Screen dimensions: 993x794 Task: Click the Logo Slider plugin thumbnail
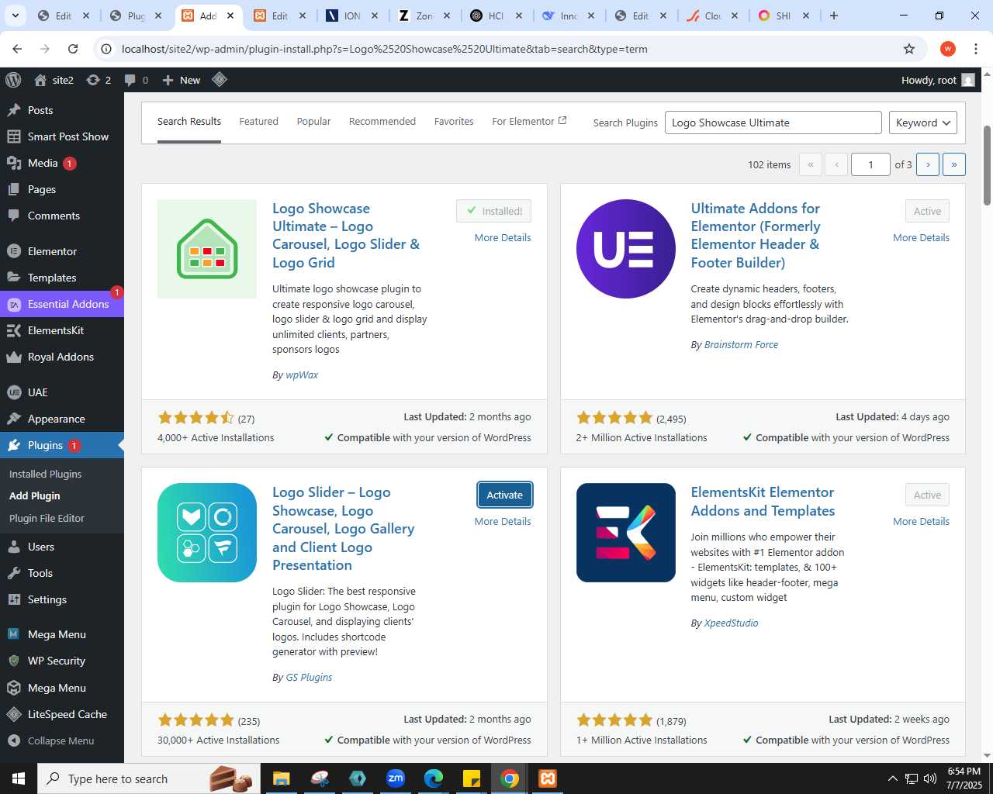click(x=207, y=533)
